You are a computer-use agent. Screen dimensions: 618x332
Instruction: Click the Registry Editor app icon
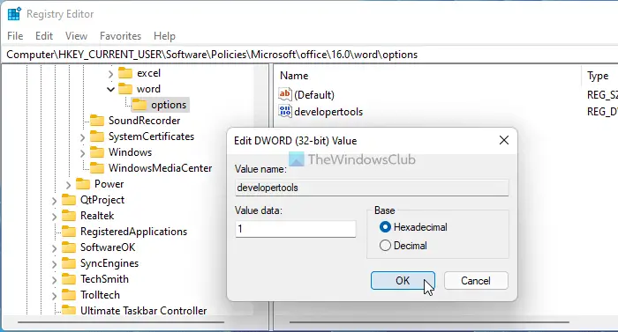point(14,14)
